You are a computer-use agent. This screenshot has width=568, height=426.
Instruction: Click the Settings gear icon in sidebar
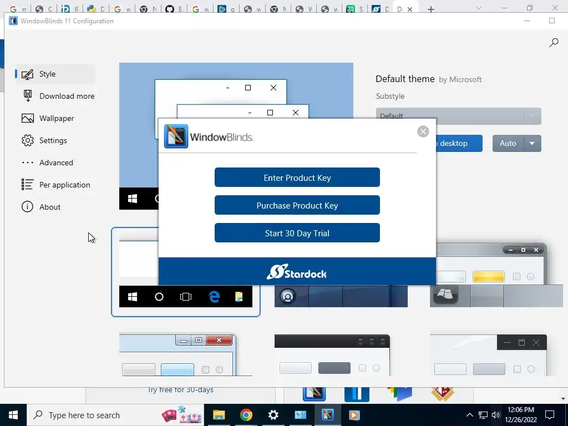pyautogui.click(x=28, y=140)
